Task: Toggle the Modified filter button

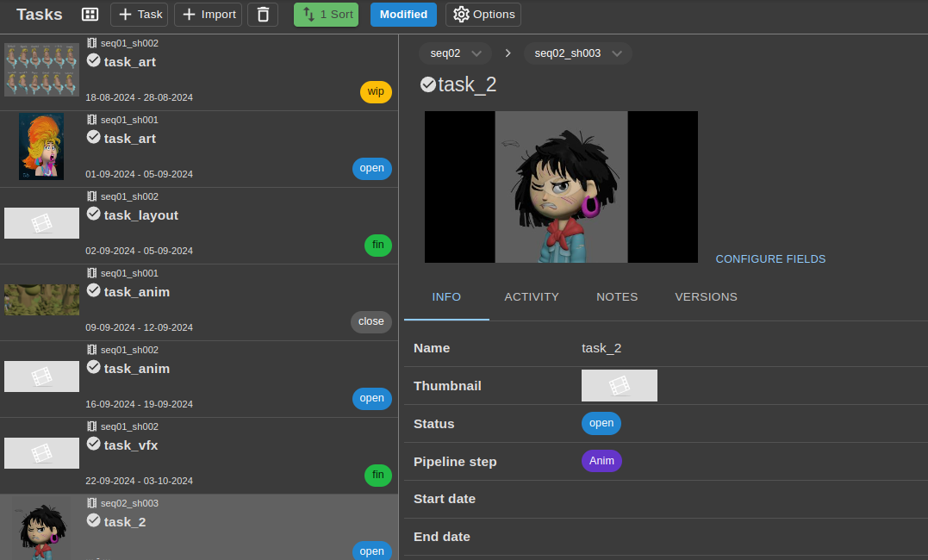Action: 403,15
